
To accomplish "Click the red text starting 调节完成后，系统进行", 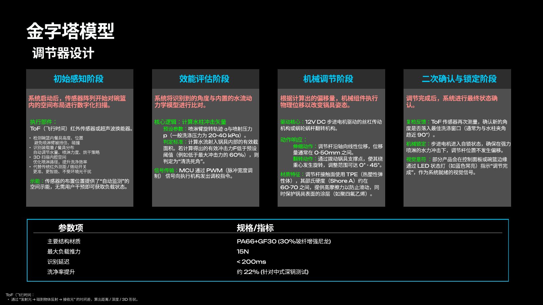I will click(x=452, y=102).
